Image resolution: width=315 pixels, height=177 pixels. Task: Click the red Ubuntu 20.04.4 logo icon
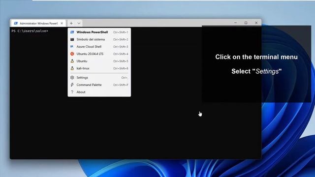coord(72,54)
